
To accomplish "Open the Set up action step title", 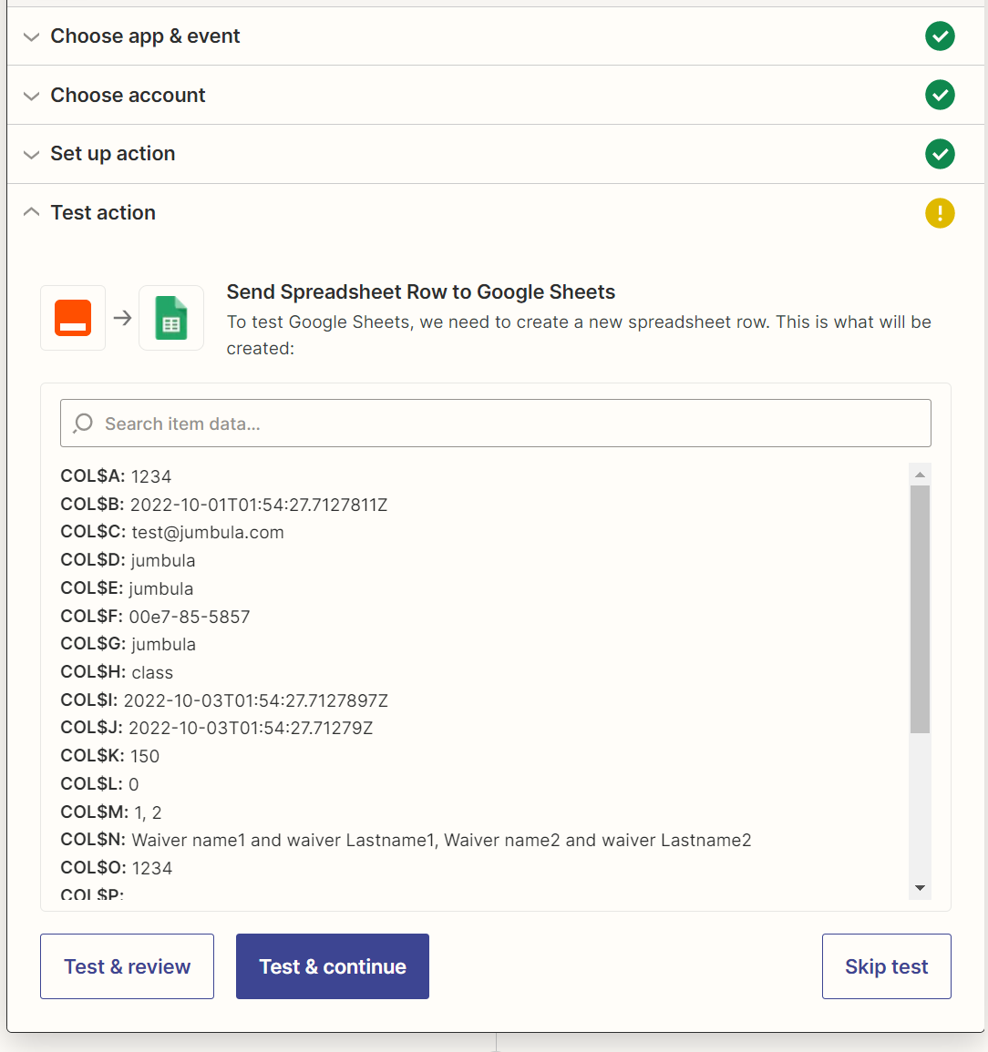I will coord(113,154).
